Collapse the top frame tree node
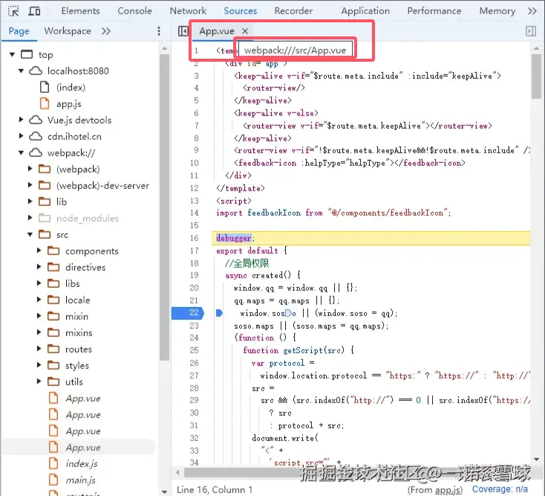Viewport: 545px width, 496px height. [12, 54]
